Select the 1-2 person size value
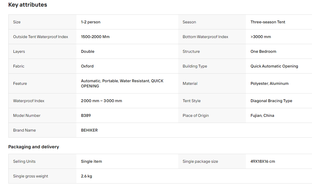Screen dimensions: 312x189 91,22
